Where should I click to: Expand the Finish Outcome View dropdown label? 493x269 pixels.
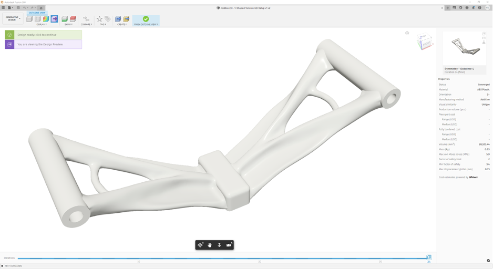[146, 24]
